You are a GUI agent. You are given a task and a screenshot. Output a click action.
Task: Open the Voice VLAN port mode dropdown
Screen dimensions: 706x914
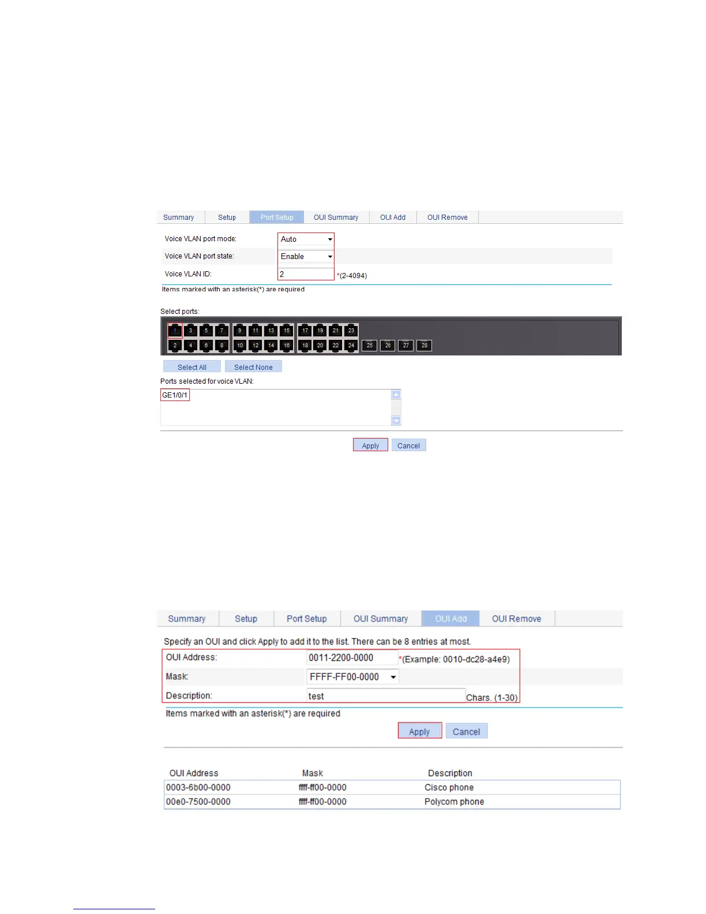tap(306, 239)
